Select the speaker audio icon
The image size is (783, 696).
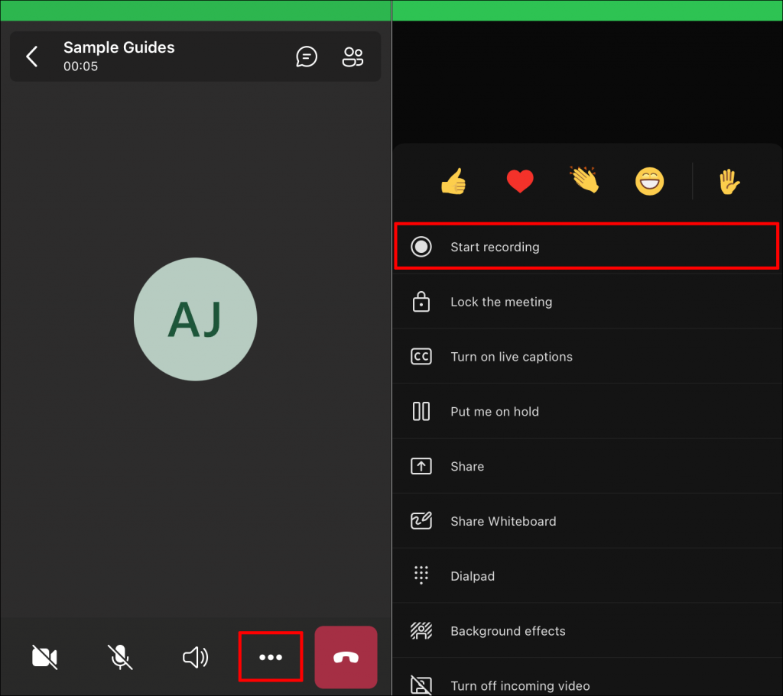click(x=195, y=656)
